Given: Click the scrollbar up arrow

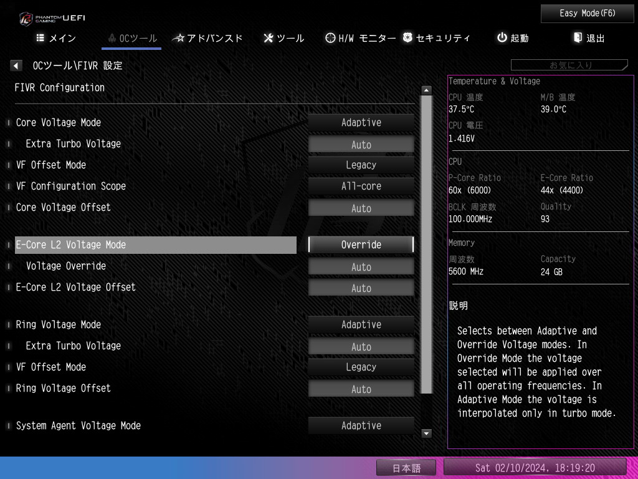Looking at the screenshot, I should tap(427, 90).
